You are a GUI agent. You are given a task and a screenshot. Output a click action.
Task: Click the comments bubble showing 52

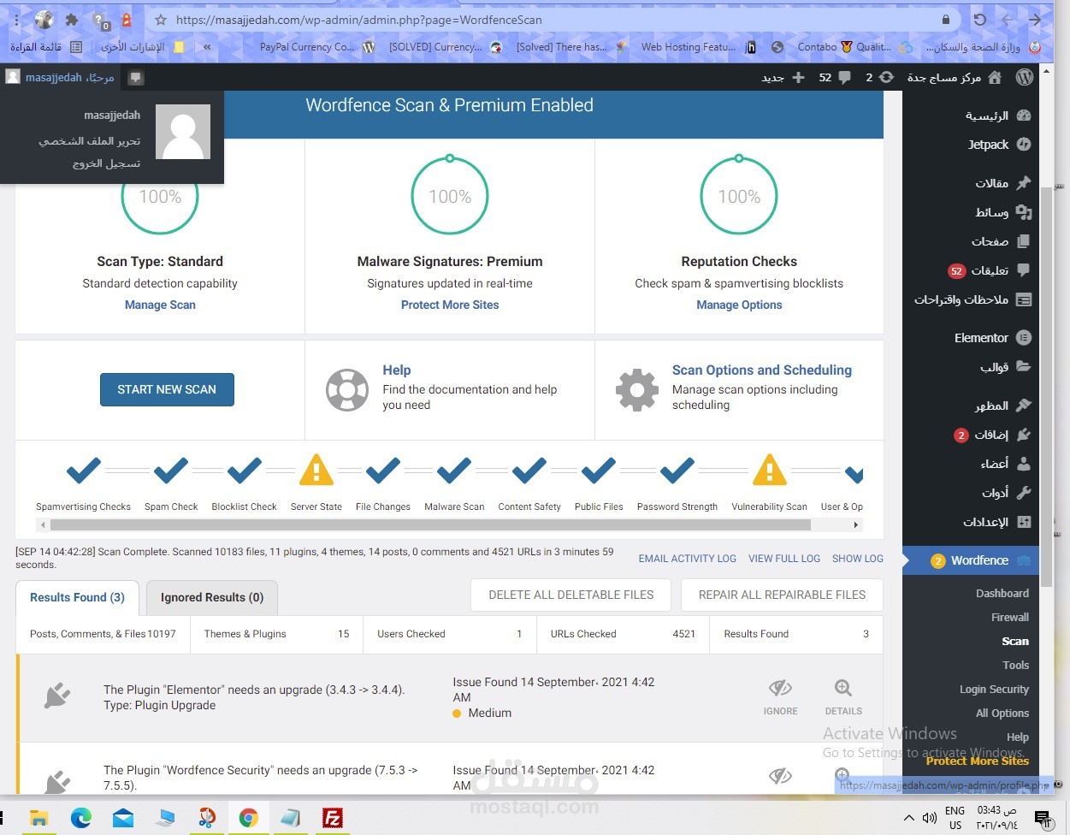(835, 77)
